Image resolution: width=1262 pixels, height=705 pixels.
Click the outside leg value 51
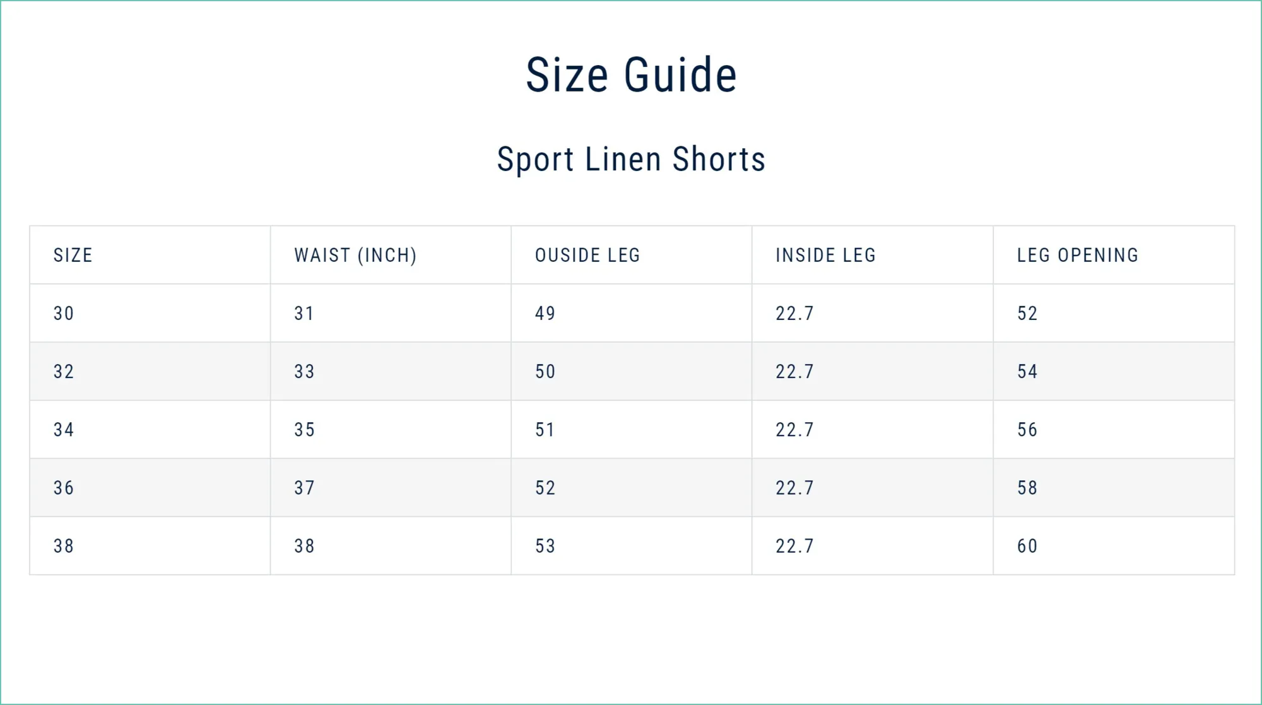545,430
